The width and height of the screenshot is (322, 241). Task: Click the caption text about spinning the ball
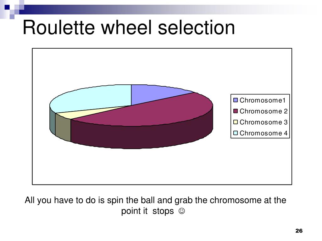click(155, 206)
